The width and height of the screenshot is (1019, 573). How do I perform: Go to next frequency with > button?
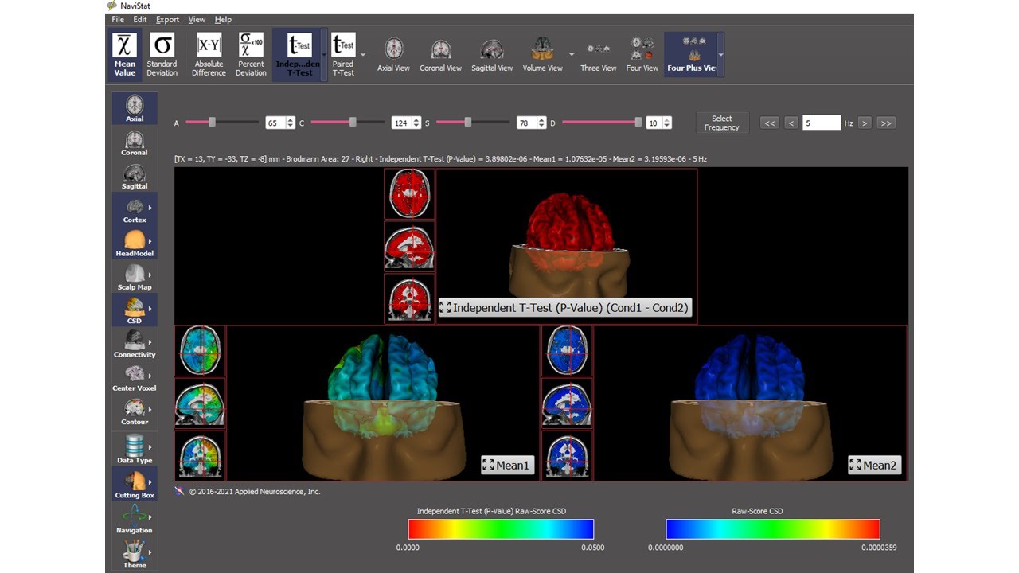(865, 123)
